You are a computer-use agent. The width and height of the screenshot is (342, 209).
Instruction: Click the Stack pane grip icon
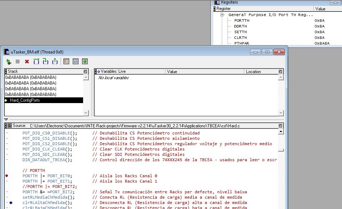coord(6,71)
